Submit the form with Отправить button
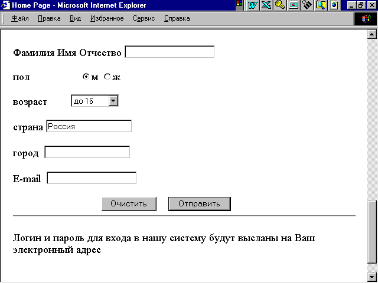 (x=200, y=204)
